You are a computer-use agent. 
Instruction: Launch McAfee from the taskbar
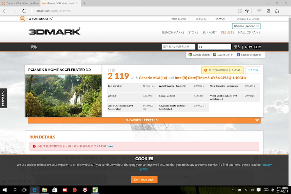coord(85,190)
